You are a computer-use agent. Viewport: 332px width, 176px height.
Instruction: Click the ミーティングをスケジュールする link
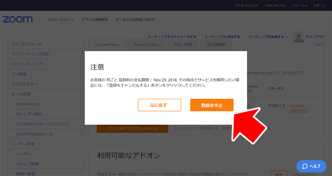coord(172,37)
